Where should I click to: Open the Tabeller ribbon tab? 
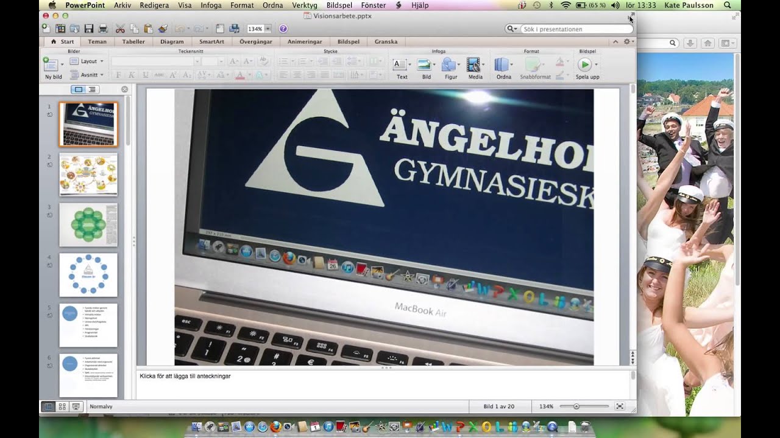[133, 42]
